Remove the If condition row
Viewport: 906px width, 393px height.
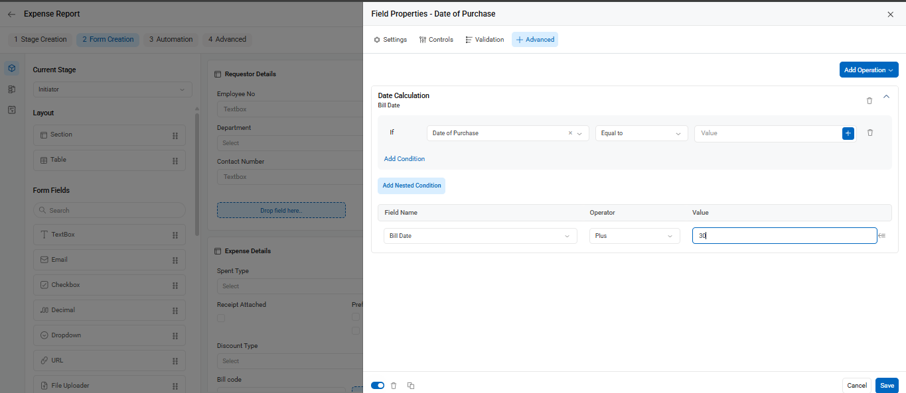tap(870, 133)
